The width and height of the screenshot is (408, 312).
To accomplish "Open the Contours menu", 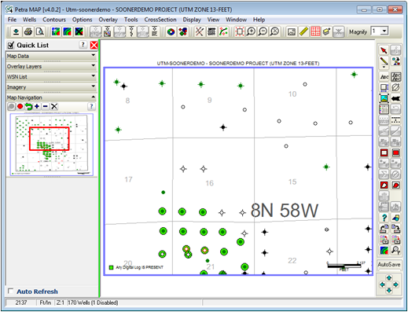I will 54,20.
